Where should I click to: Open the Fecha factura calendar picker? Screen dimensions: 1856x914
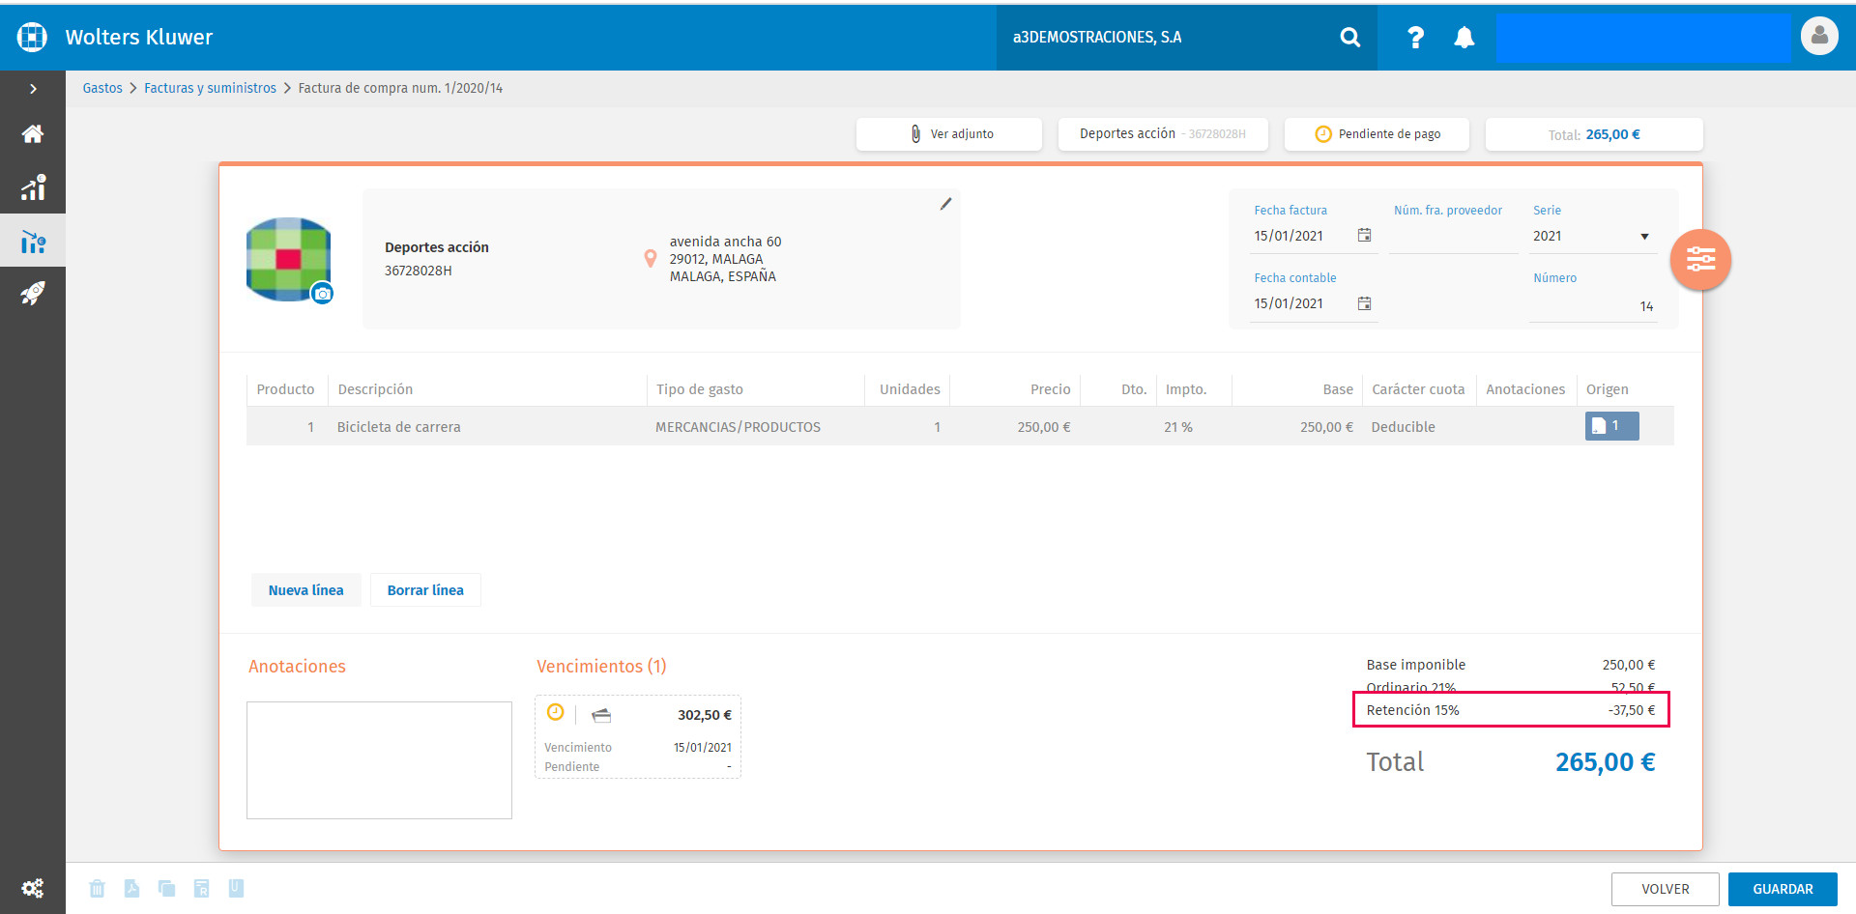(x=1364, y=236)
